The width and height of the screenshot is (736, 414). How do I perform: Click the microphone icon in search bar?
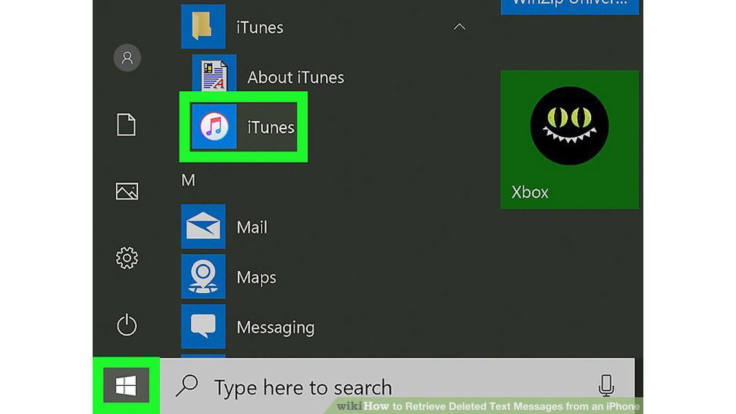[606, 386]
